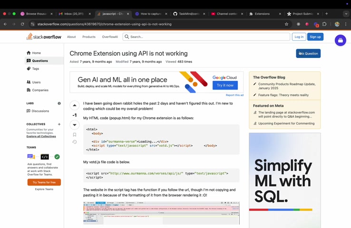Go to Tags in the left sidebar
The height and width of the screenshot is (228, 351).
[36, 69]
